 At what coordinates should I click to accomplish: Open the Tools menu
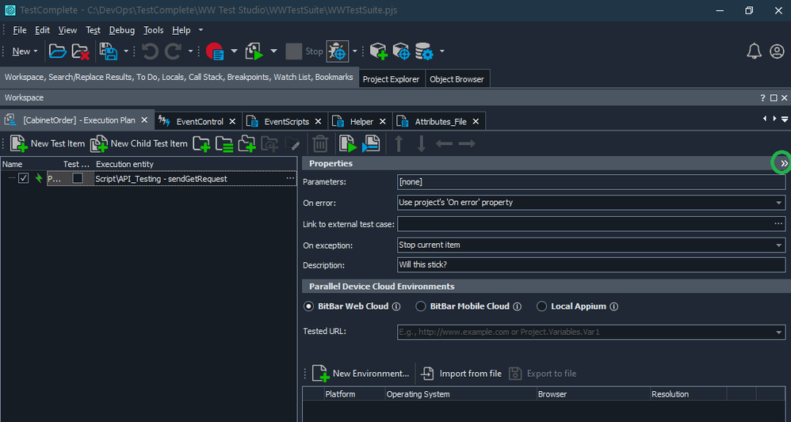pos(153,30)
